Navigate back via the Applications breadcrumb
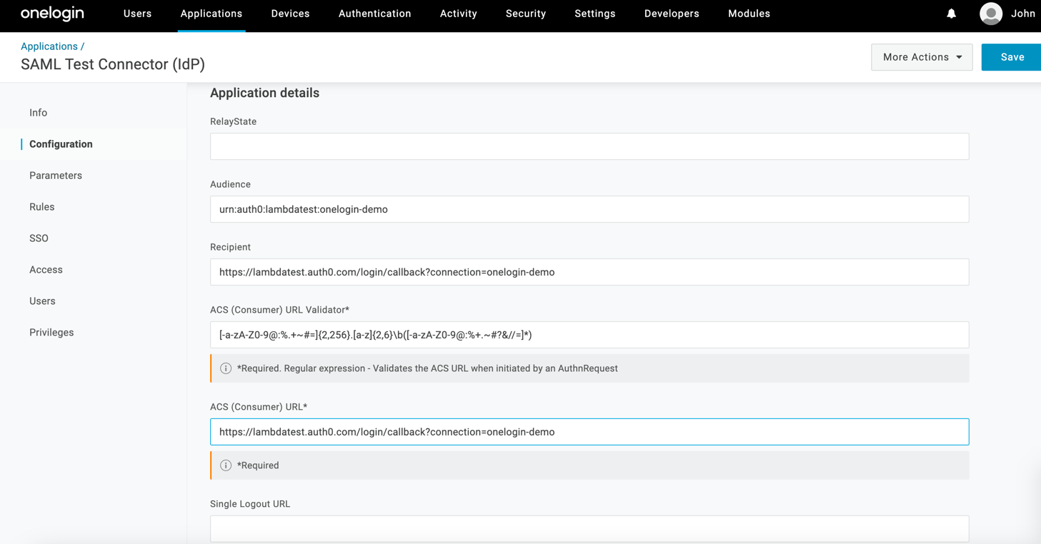 tap(49, 46)
